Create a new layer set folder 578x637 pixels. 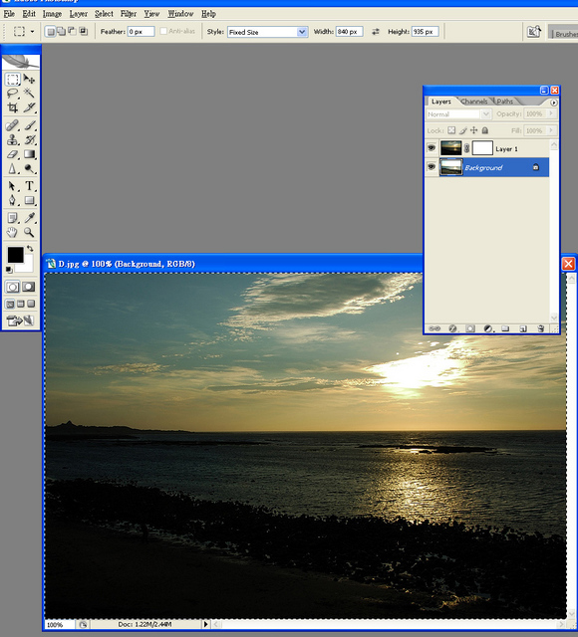pos(505,328)
